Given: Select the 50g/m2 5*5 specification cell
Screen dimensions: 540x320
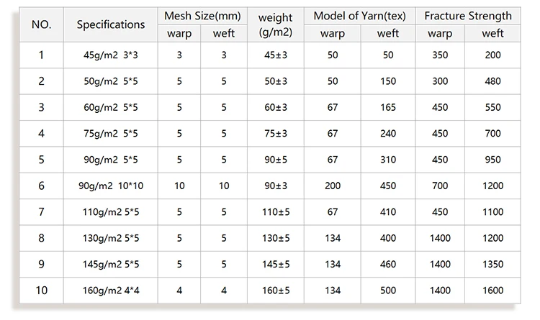Looking at the screenshot, I should pos(111,81).
